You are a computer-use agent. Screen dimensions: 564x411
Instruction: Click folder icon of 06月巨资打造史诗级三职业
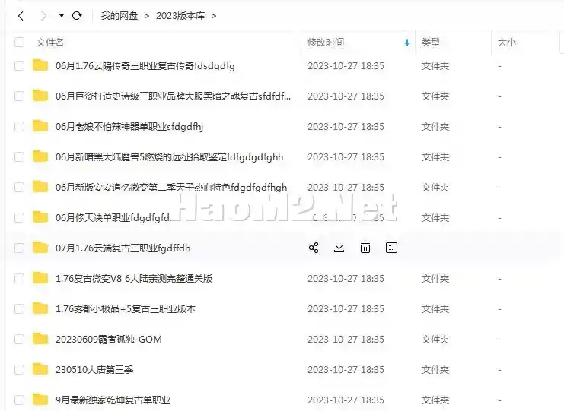(40, 96)
